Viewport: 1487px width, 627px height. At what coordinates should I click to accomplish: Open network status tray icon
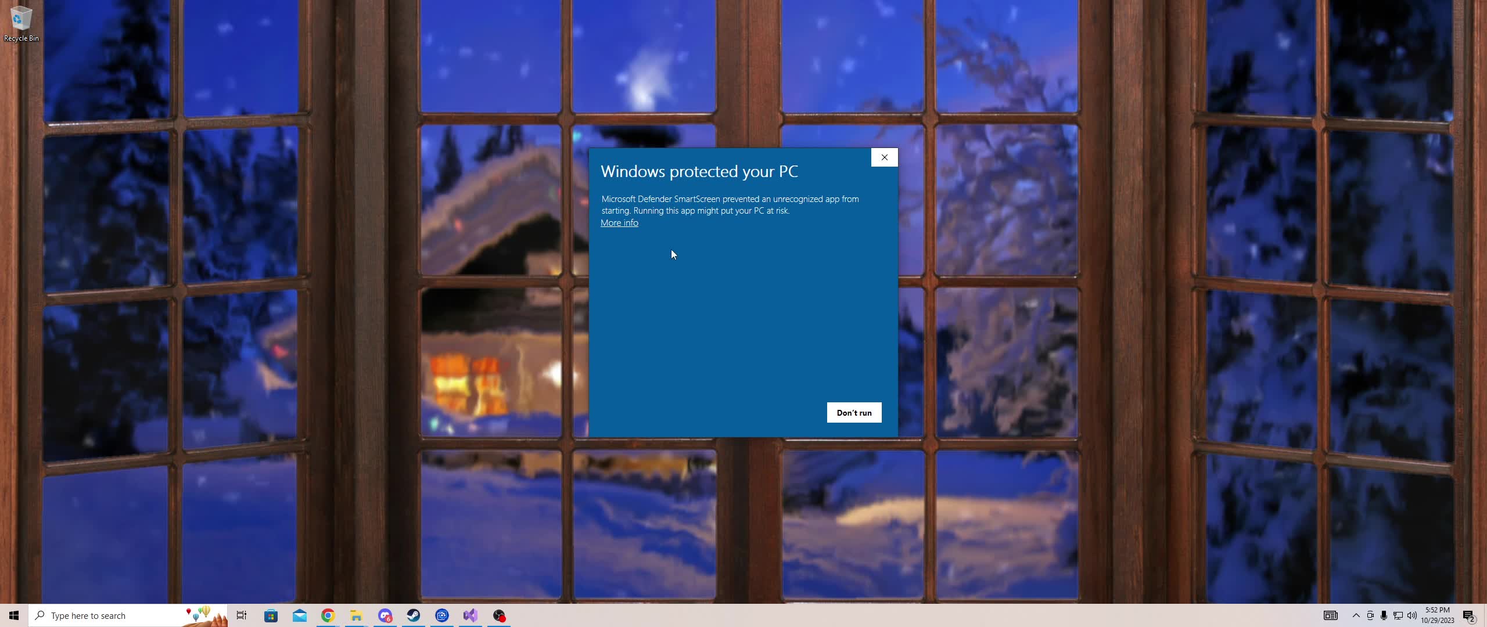pos(1398,615)
